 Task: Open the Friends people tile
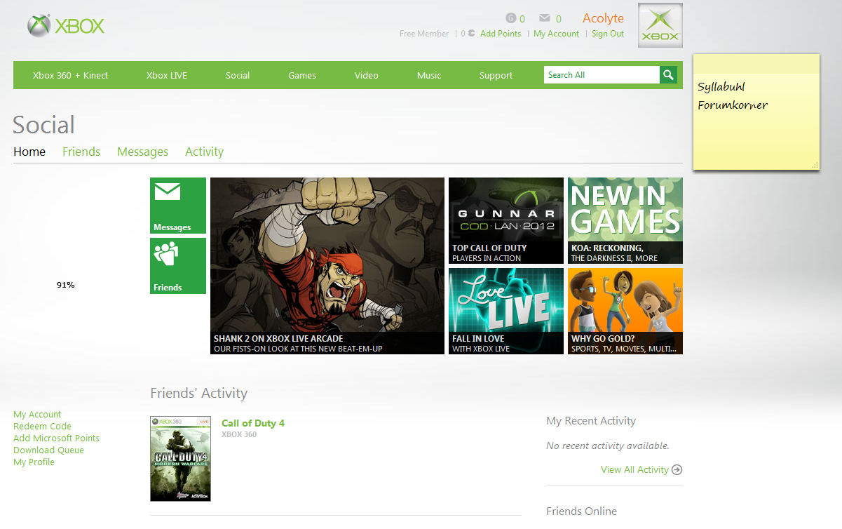click(x=178, y=266)
